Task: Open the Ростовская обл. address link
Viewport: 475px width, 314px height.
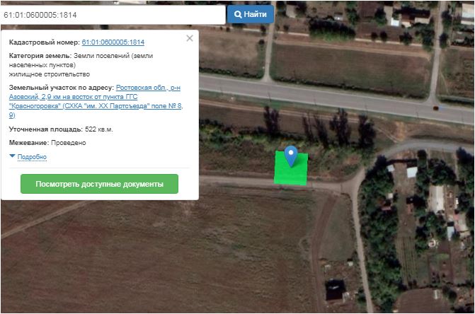Action: click(96, 101)
